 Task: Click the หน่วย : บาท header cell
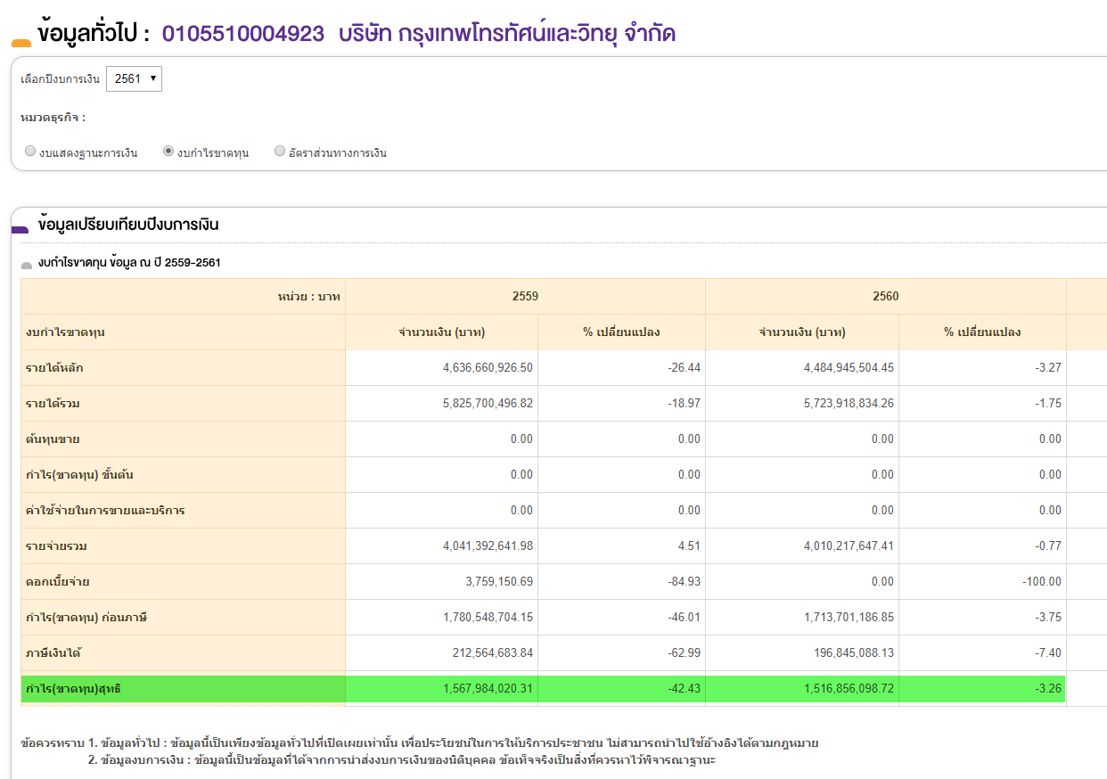[183, 296]
